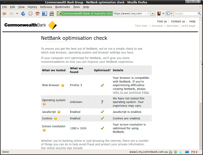Click the greyed Forward arrow button
The height and width of the screenshot is (155, 203).
point(11,14)
